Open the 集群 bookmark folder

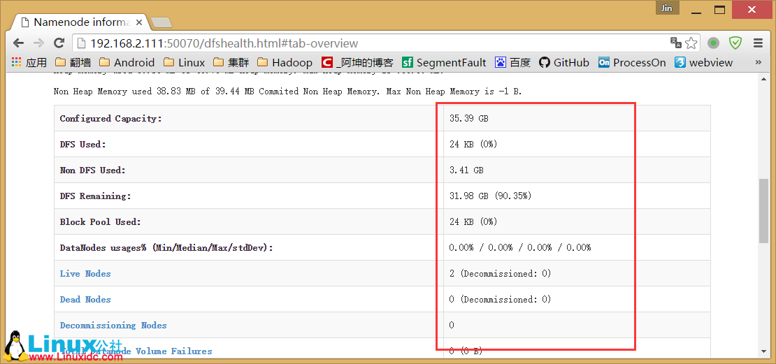(x=231, y=62)
